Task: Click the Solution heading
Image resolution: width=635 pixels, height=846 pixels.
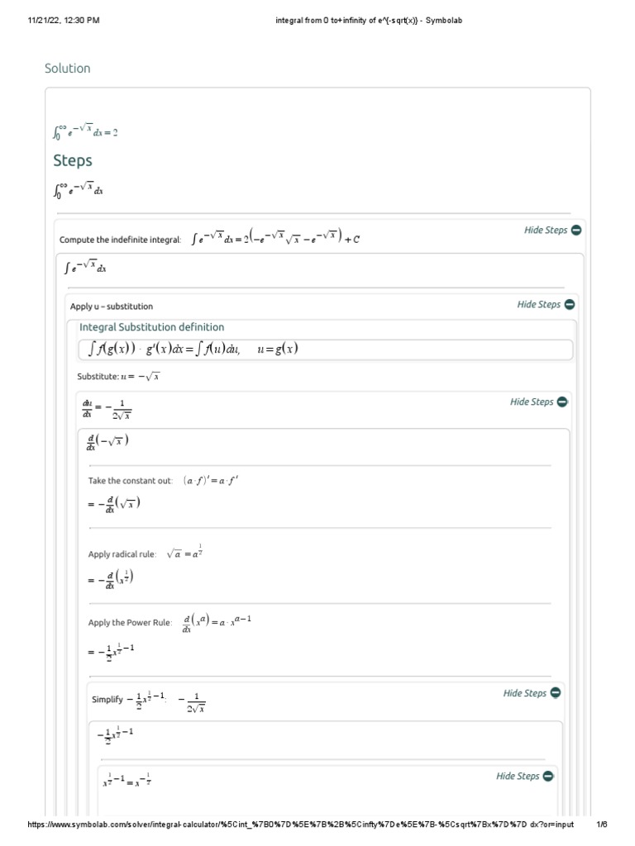Action: pyautogui.click(x=68, y=69)
